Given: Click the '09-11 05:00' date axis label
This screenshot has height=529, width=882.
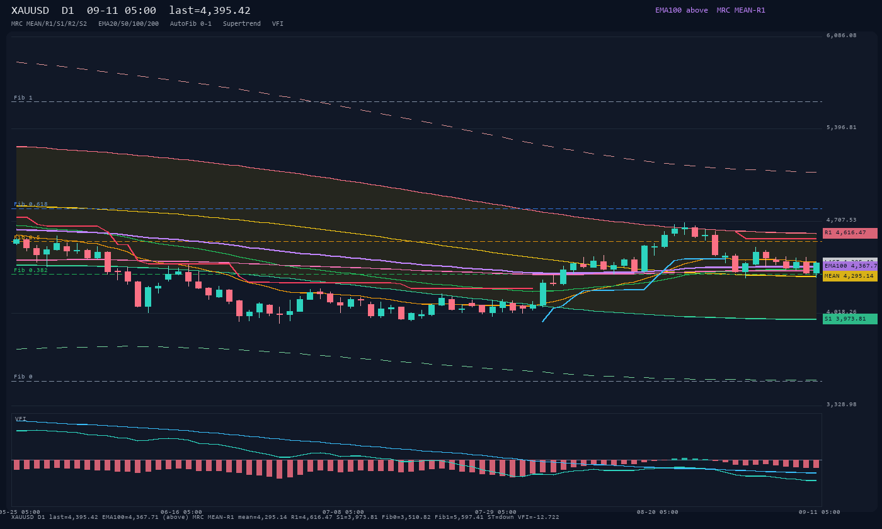Looking at the screenshot, I should 819,512.
